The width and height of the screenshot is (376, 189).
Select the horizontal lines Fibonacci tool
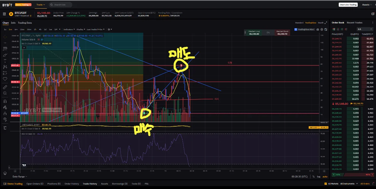click(x=5, y=49)
